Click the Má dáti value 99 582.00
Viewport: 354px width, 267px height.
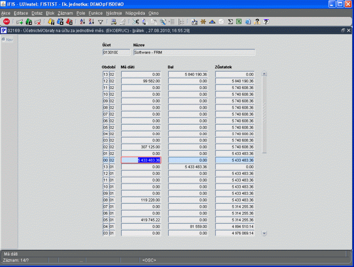[x=141, y=81]
